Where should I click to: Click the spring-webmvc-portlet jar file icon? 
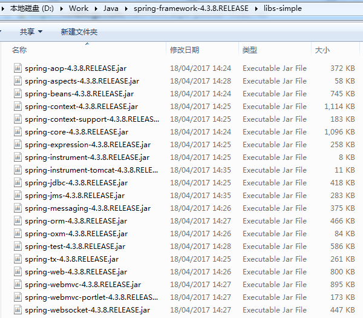tap(18, 297)
